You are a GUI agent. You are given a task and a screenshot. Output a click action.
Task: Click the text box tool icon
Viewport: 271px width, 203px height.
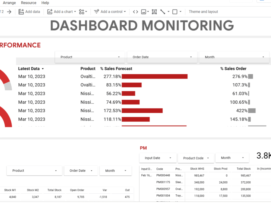[x=154, y=12]
